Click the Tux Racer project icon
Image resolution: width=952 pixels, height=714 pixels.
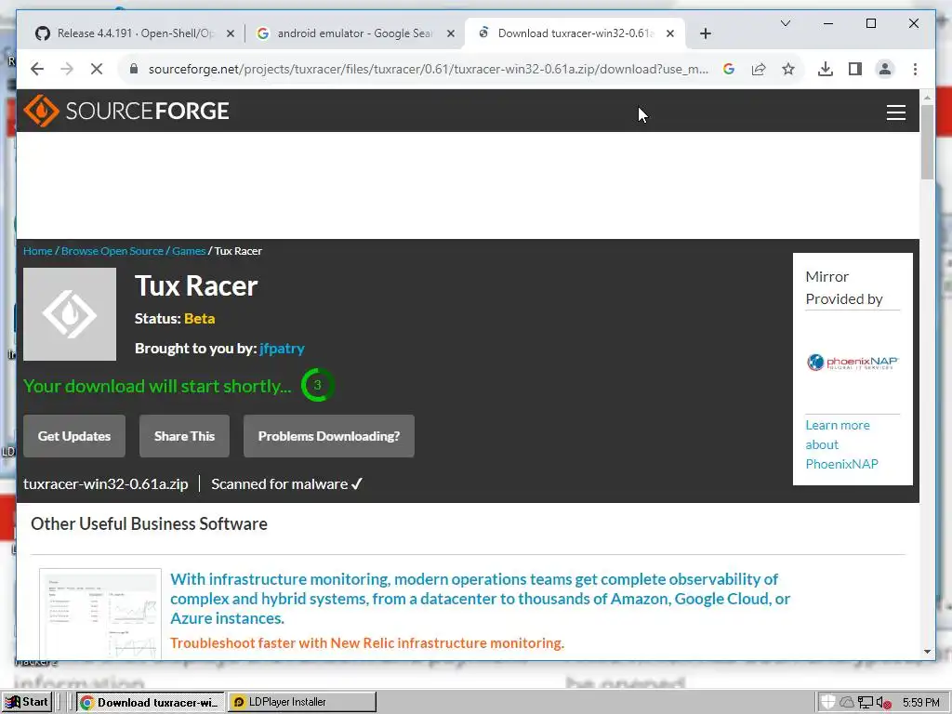click(70, 314)
